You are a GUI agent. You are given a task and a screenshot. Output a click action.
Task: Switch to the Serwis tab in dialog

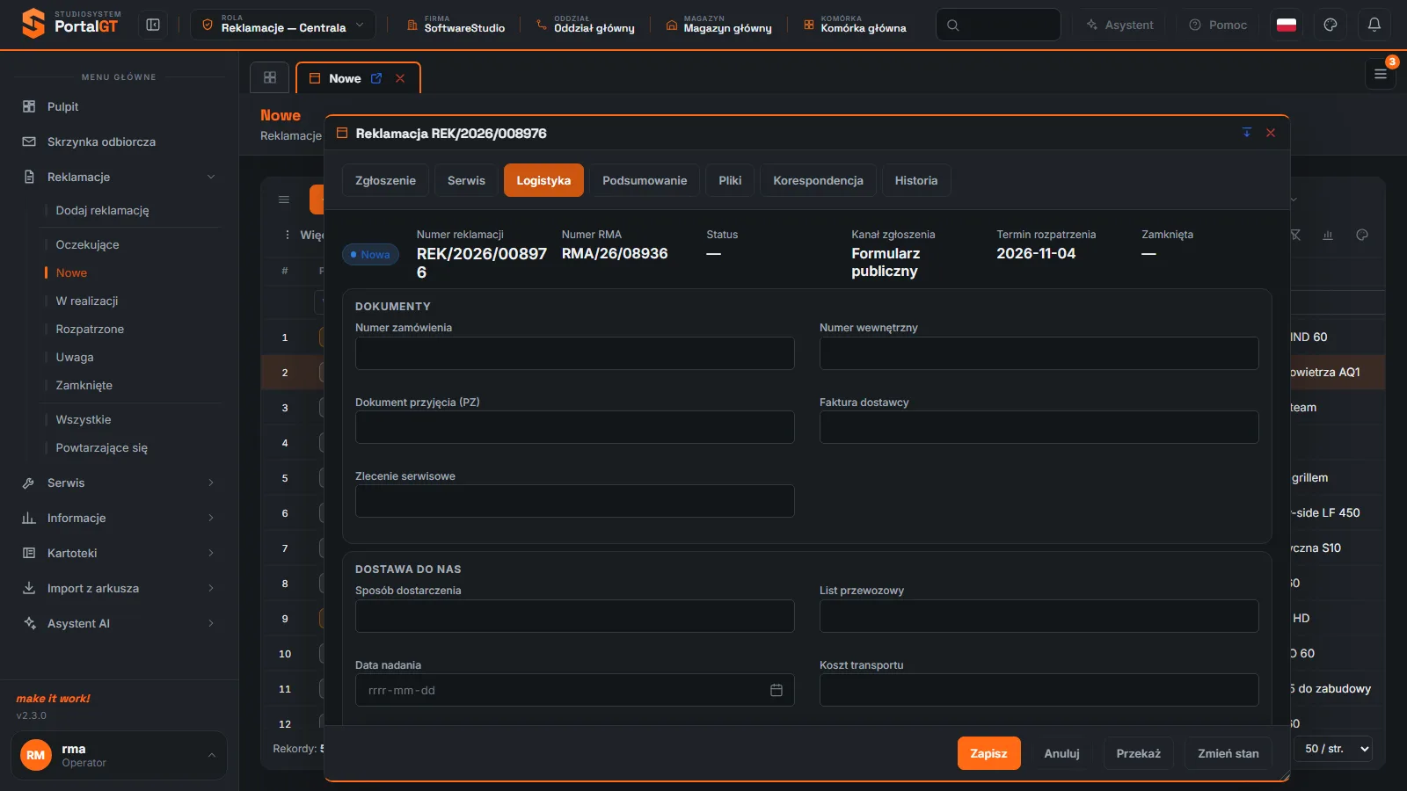(466, 180)
